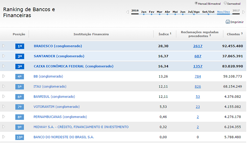Expand the VOTORANTIM row details
248x147 pixels.
click(4, 106)
